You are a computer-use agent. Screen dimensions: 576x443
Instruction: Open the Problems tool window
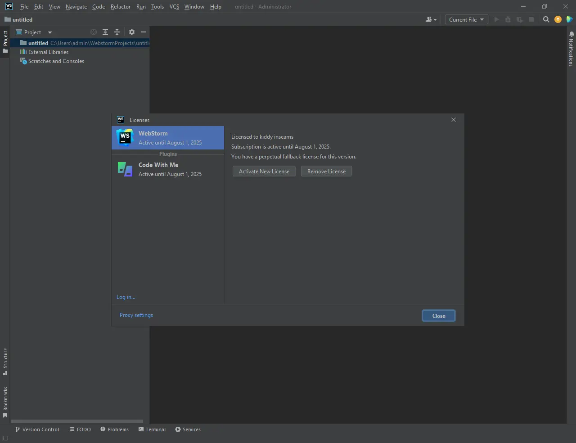114,429
